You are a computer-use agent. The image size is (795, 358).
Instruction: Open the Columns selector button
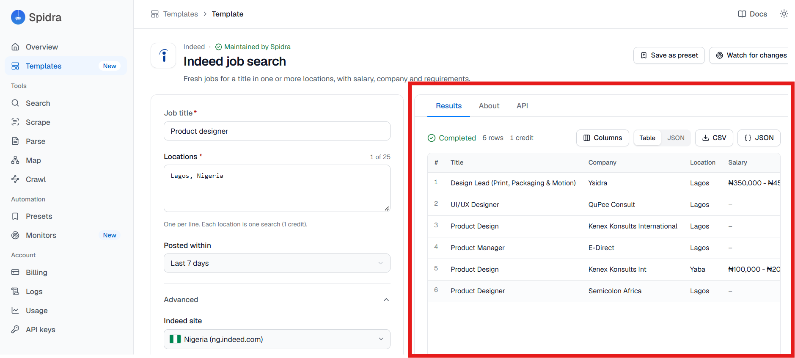click(x=602, y=138)
